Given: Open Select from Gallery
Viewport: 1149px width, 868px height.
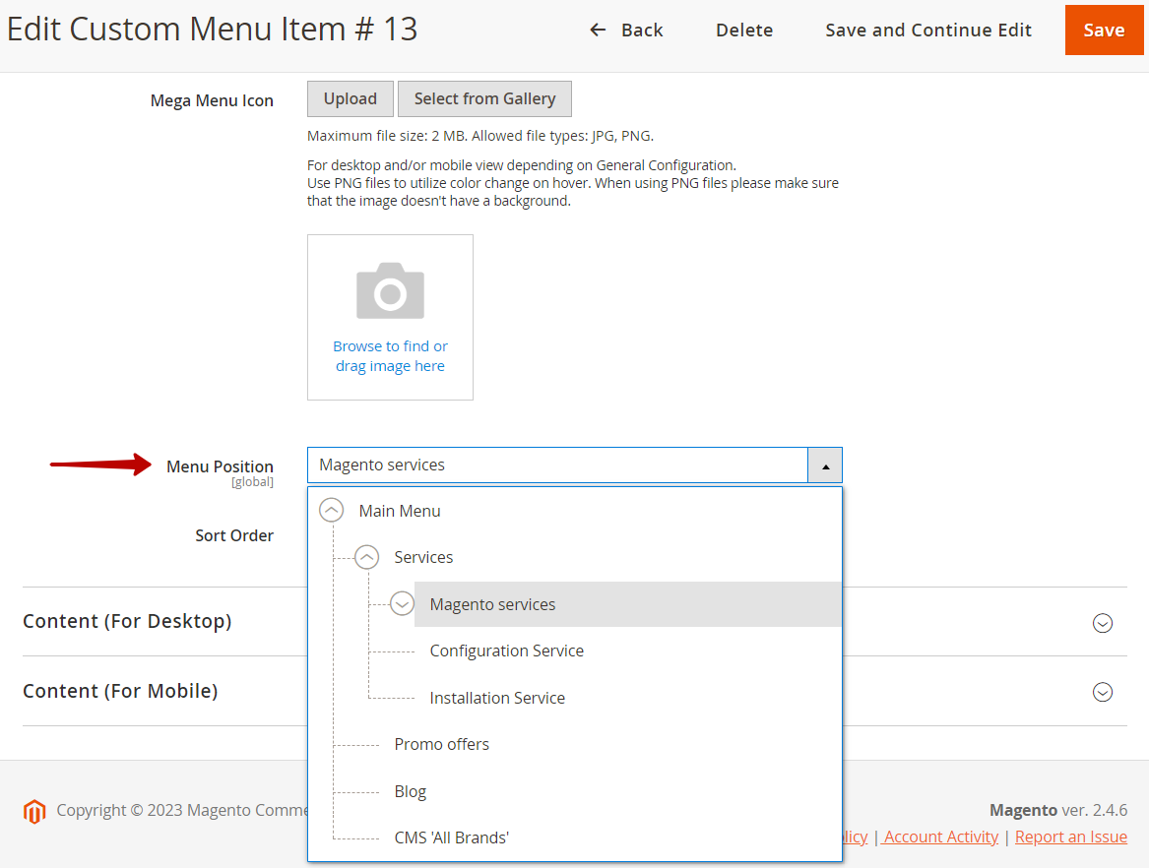Looking at the screenshot, I should tap(484, 98).
